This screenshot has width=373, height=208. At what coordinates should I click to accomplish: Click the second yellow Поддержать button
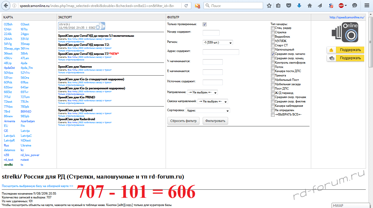click(x=346, y=58)
